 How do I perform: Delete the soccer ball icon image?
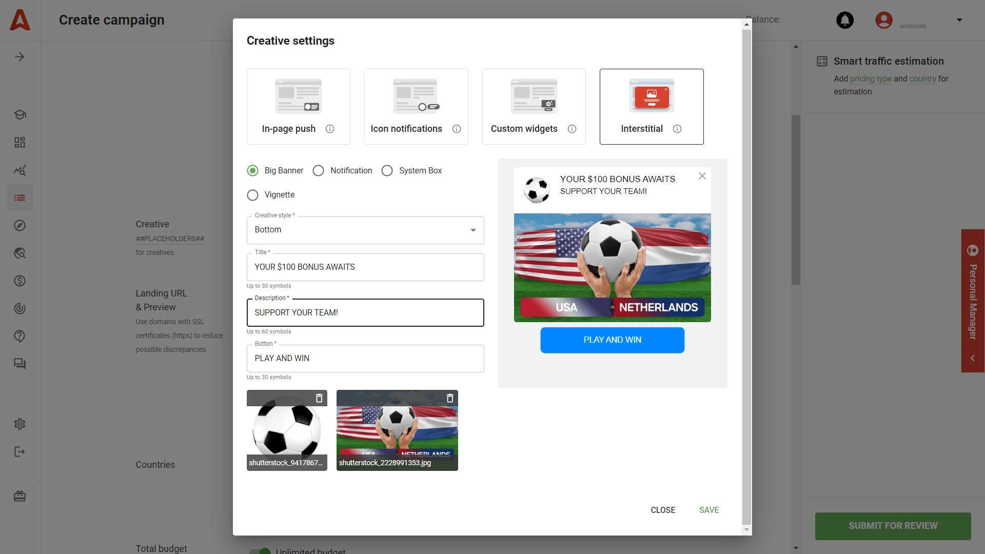tap(319, 399)
